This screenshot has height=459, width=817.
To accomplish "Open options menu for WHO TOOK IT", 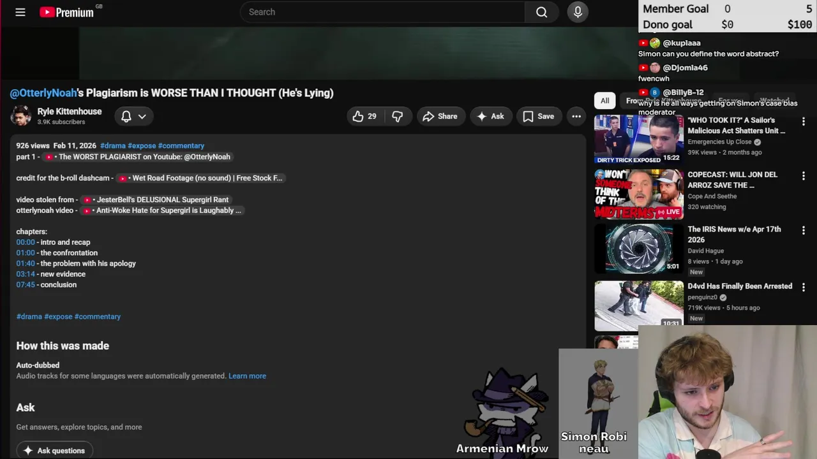I will (x=804, y=121).
